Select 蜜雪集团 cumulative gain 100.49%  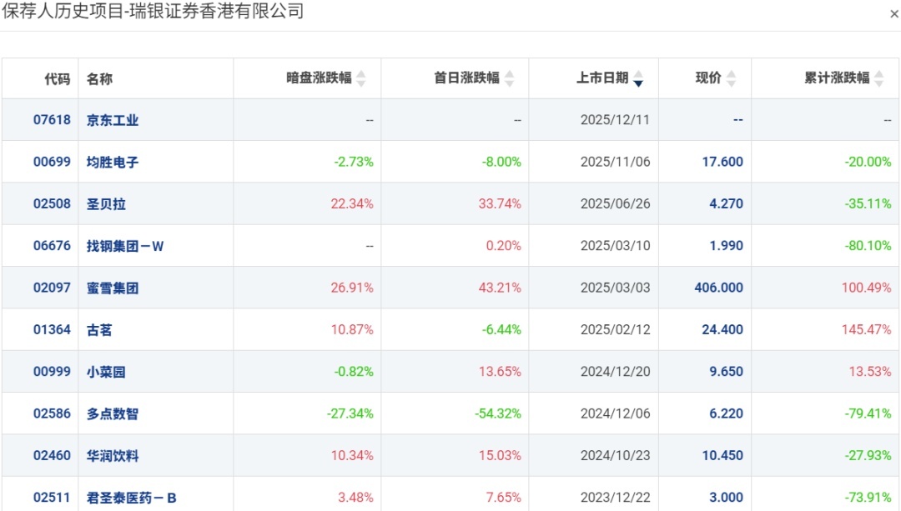click(x=867, y=288)
